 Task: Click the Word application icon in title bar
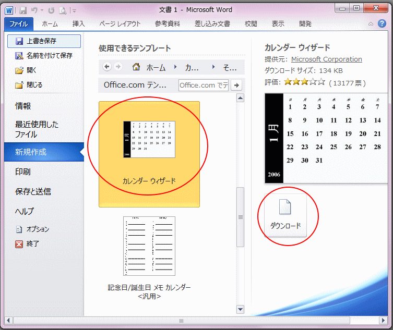point(9,10)
